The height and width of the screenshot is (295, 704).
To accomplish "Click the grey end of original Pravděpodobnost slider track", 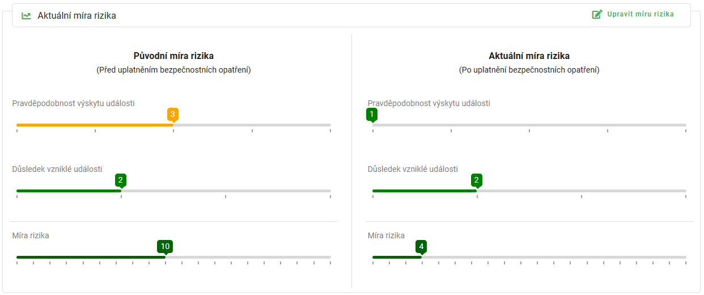I will click(252, 125).
